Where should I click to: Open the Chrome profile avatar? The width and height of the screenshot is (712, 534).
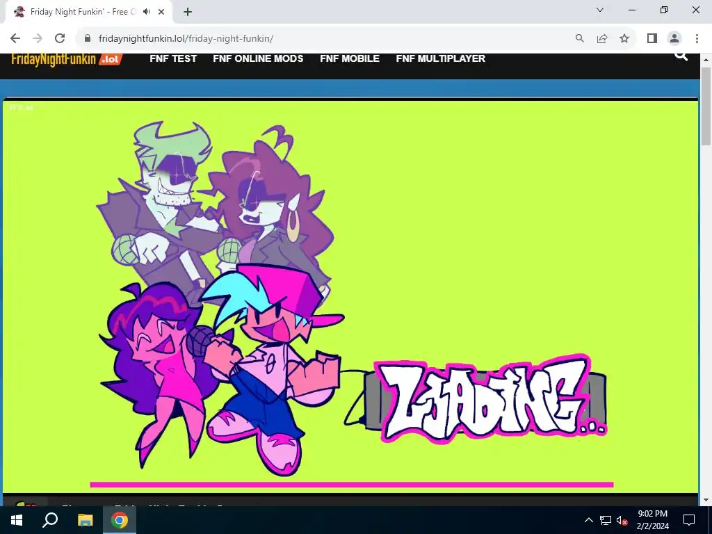[674, 39]
